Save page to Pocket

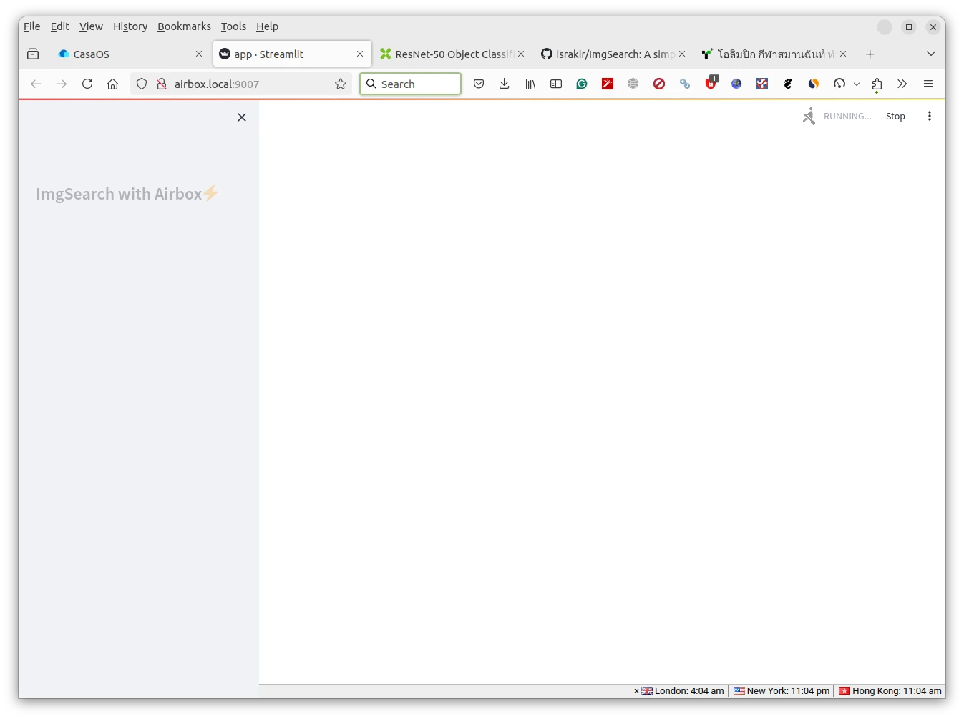(x=479, y=84)
